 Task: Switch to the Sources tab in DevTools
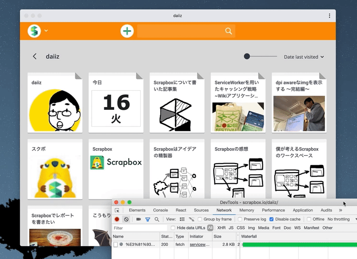pos(201,210)
